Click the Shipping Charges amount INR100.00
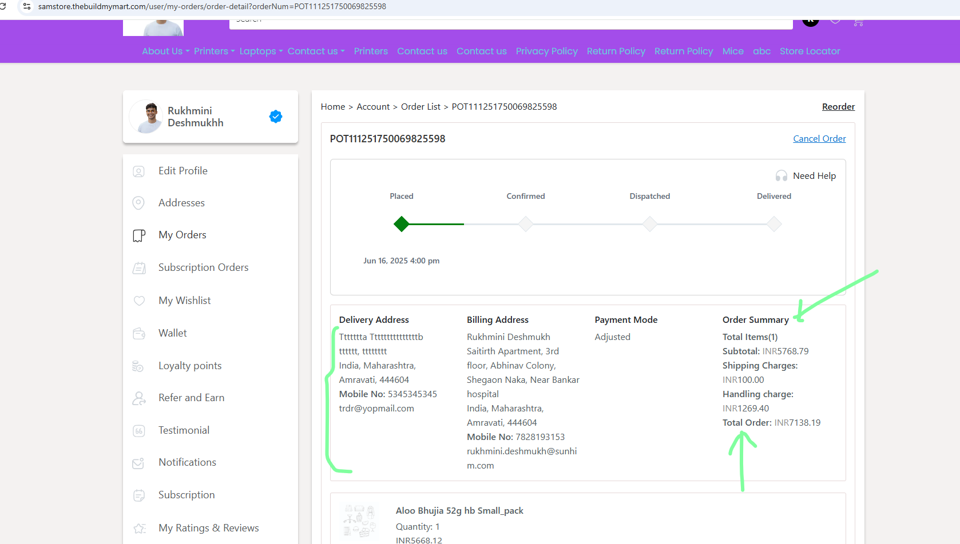The image size is (960, 544). 743,380
